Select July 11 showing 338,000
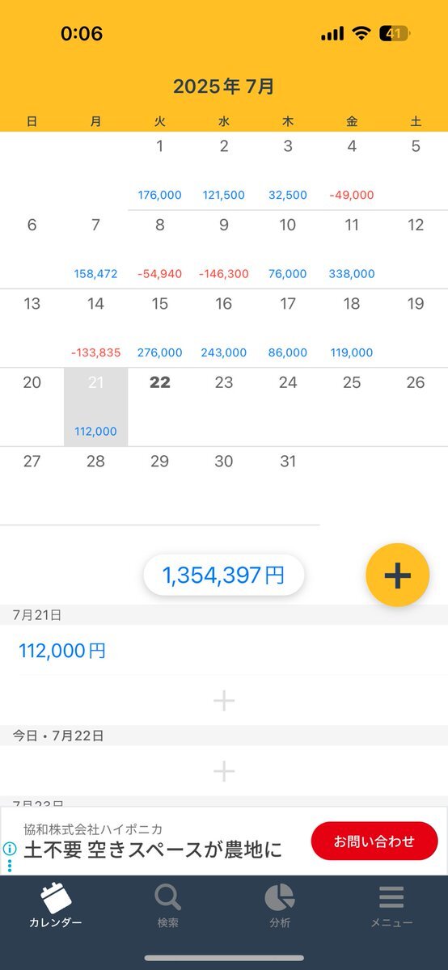The width and height of the screenshot is (448, 970). pyautogui.click(x=352, y=249)
